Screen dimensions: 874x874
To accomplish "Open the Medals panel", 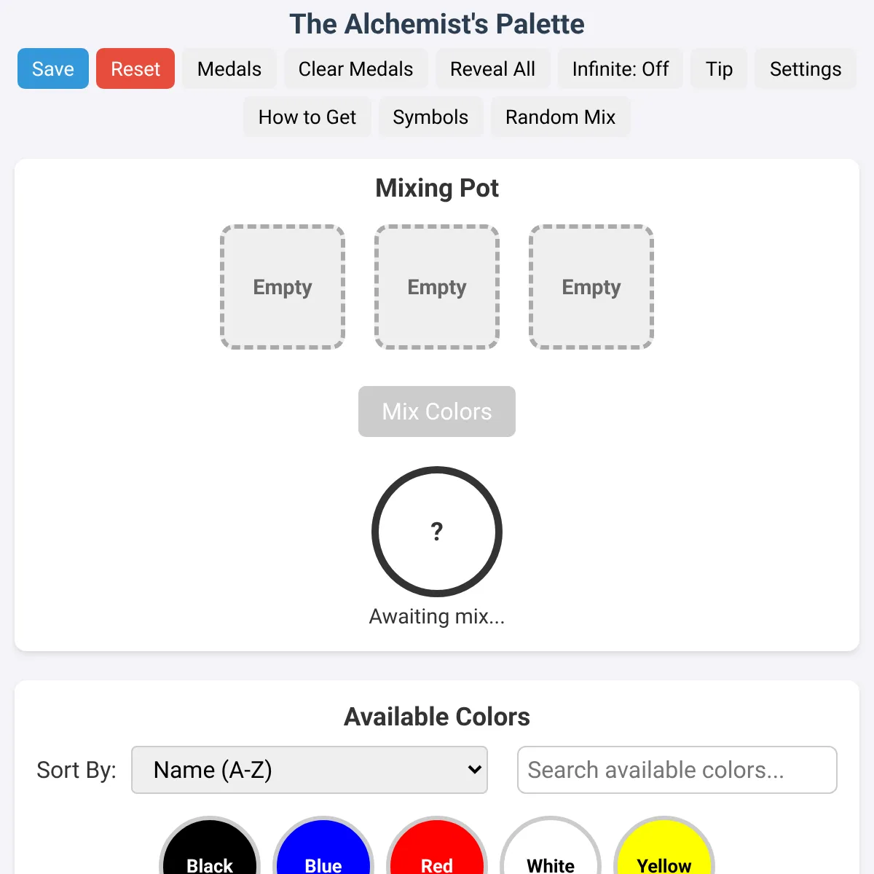I will click(x=229, y=68).
